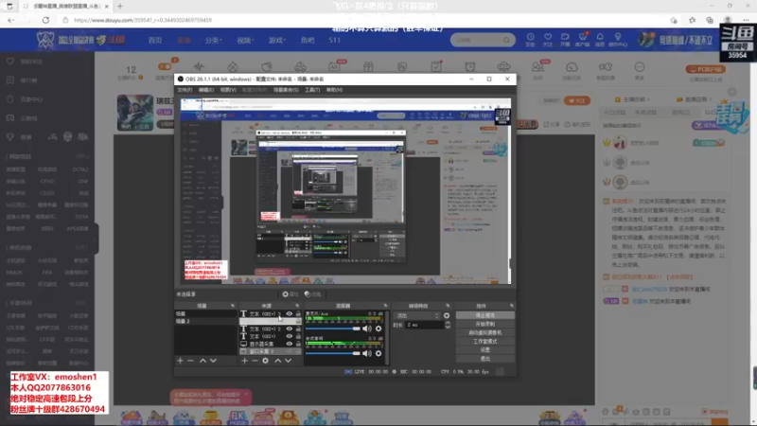Image resolution: width=757 pixels, height=426 pixels.
Task: Hide the 显示器采集 source eye
Action: tap(290, 344)
